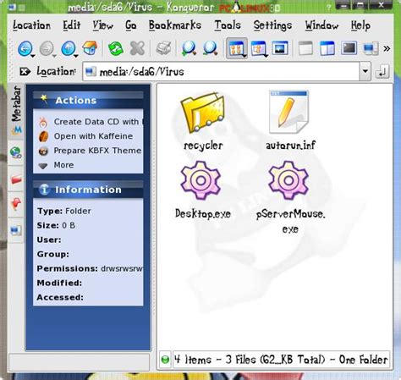Click the network computers toolbar icon

point(371,48)
